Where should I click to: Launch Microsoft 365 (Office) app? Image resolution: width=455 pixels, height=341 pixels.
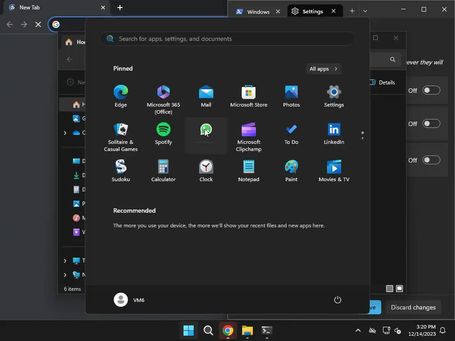coord(164,99)
